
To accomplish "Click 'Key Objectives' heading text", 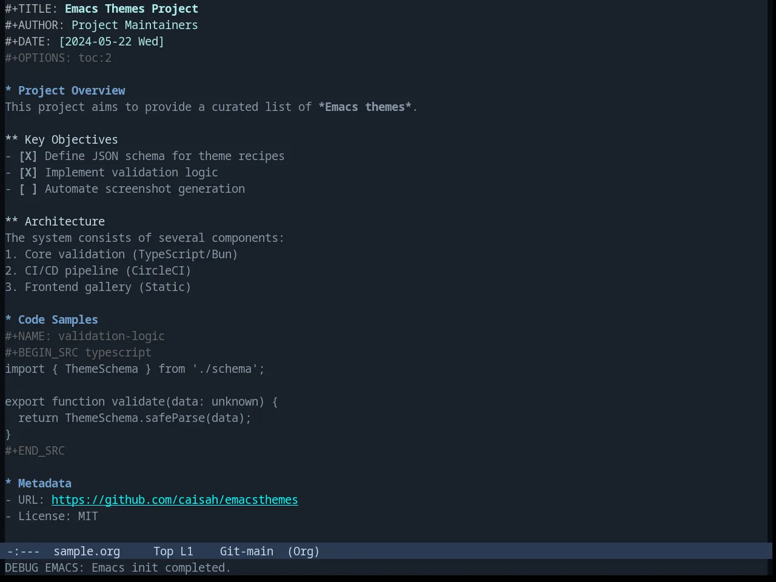I will pos(72,140).
